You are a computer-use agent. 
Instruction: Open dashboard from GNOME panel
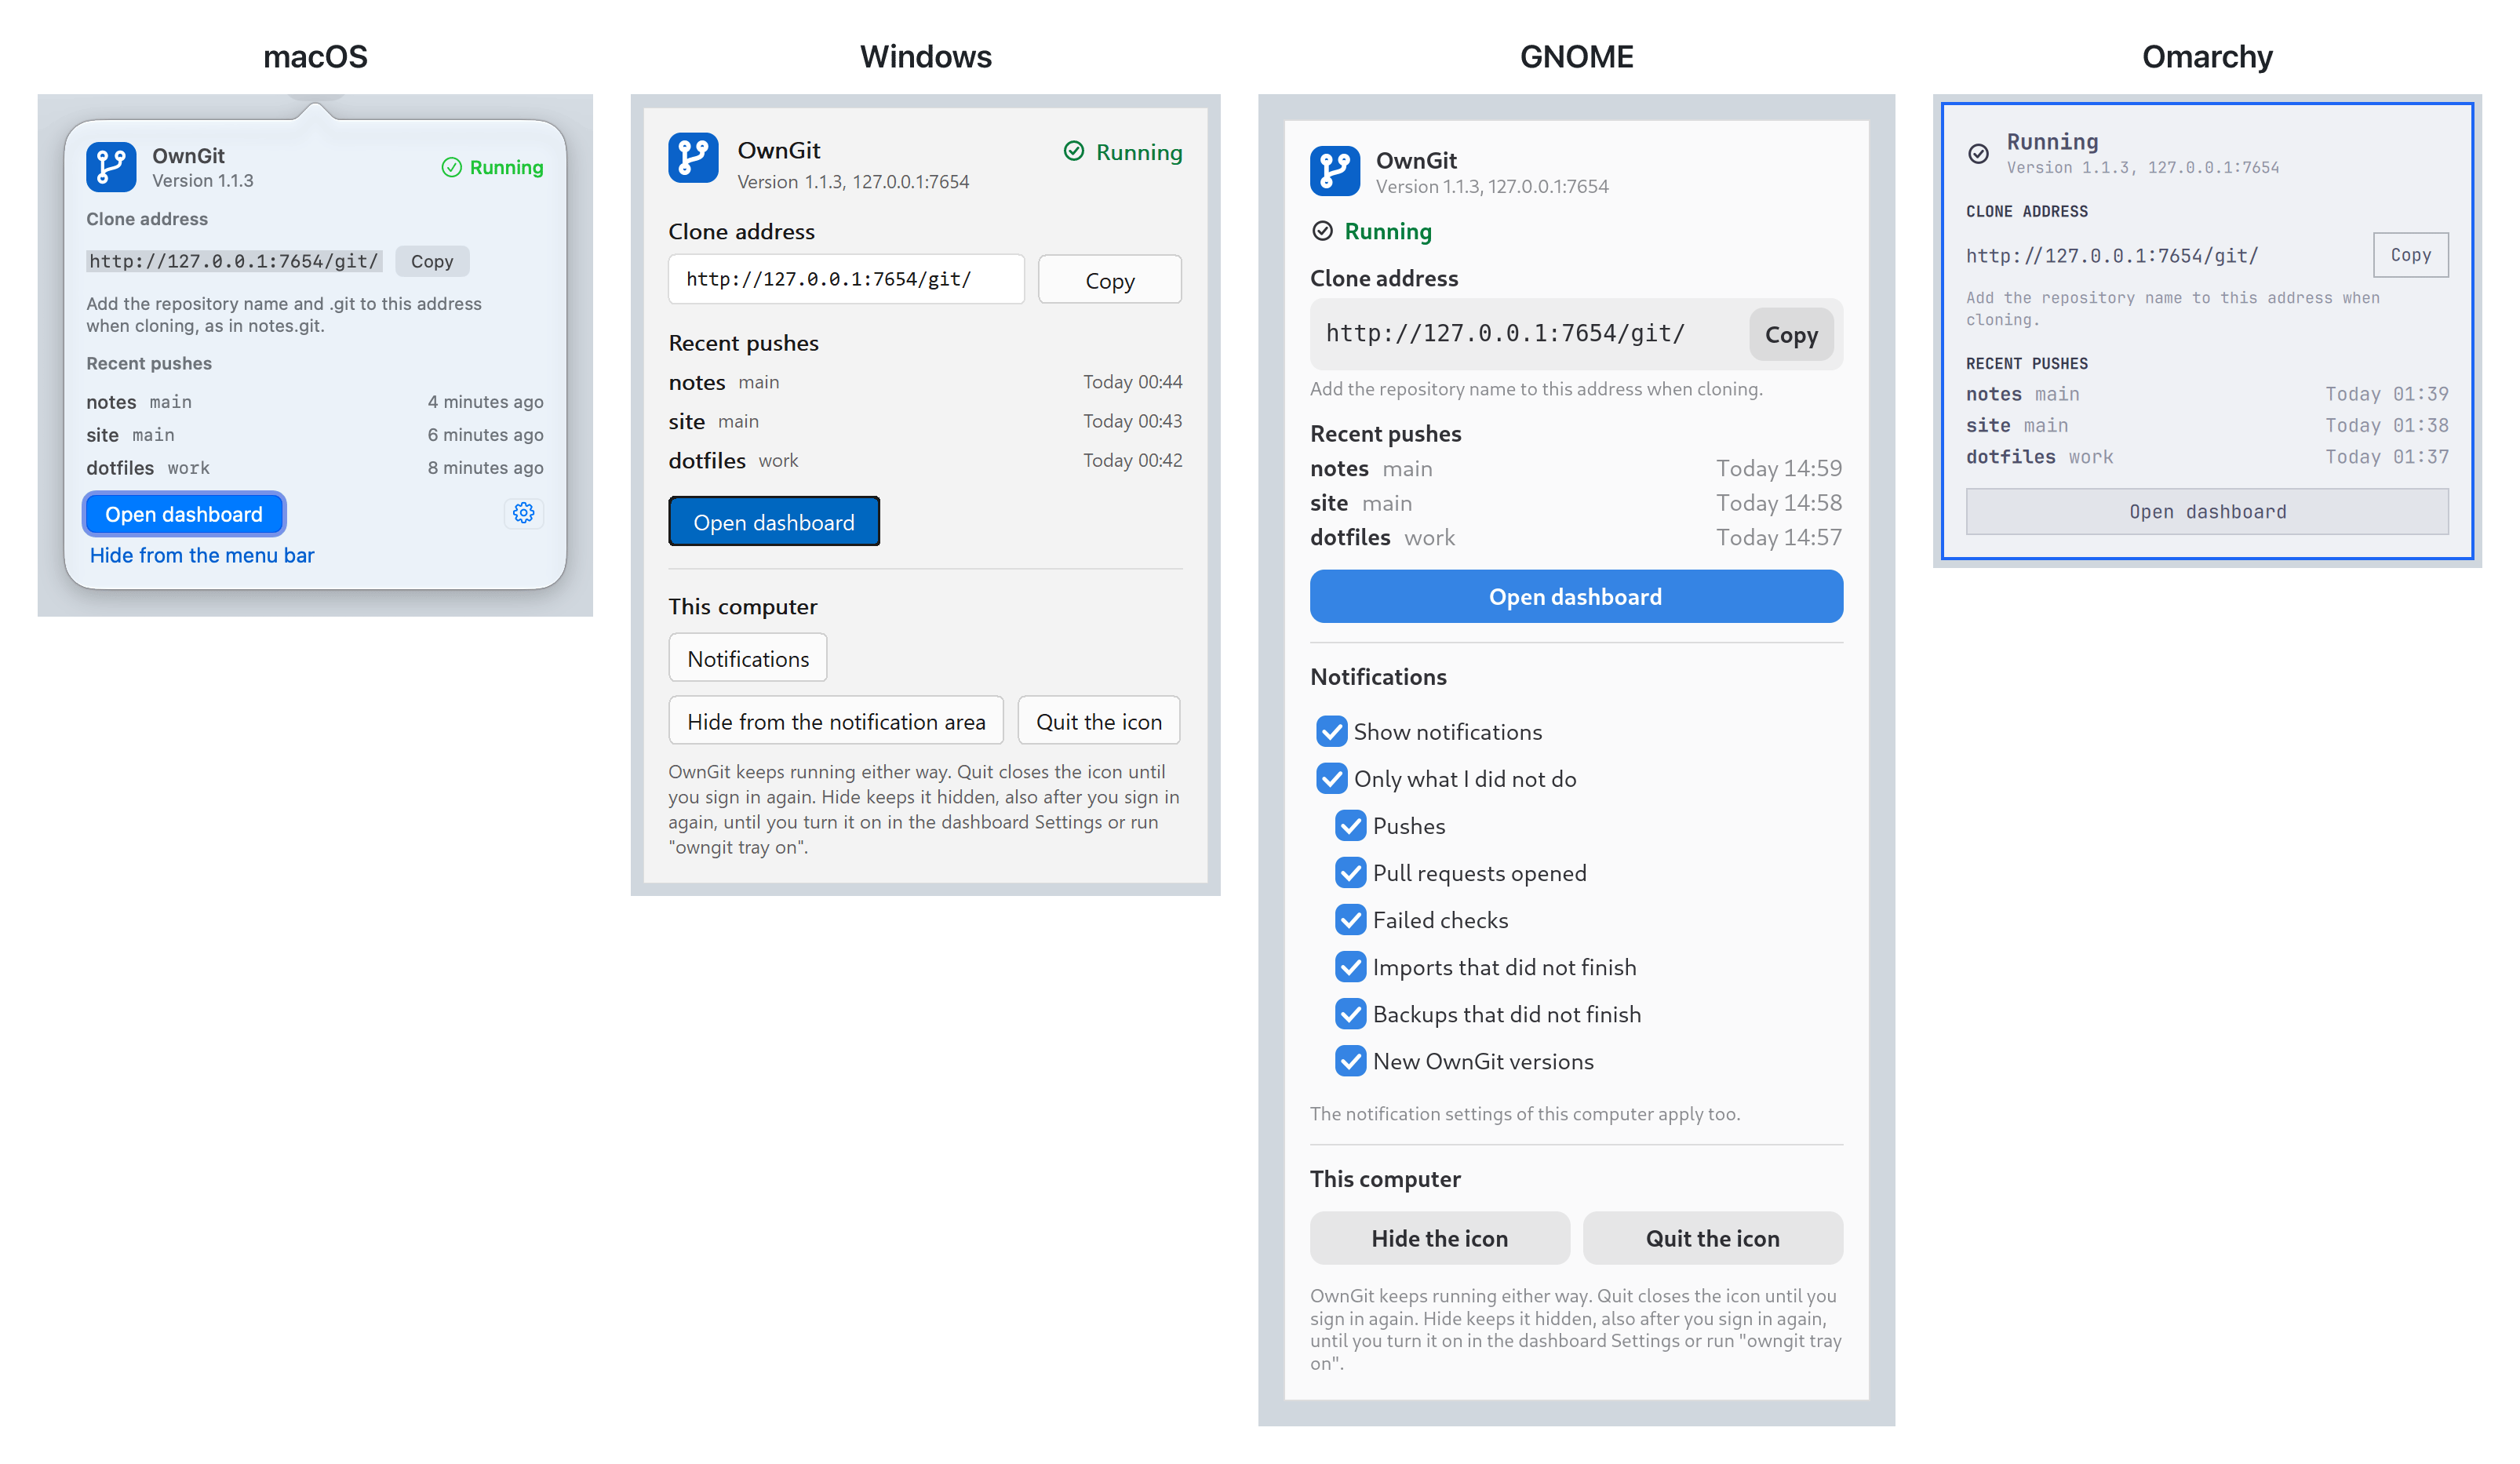1576,597
